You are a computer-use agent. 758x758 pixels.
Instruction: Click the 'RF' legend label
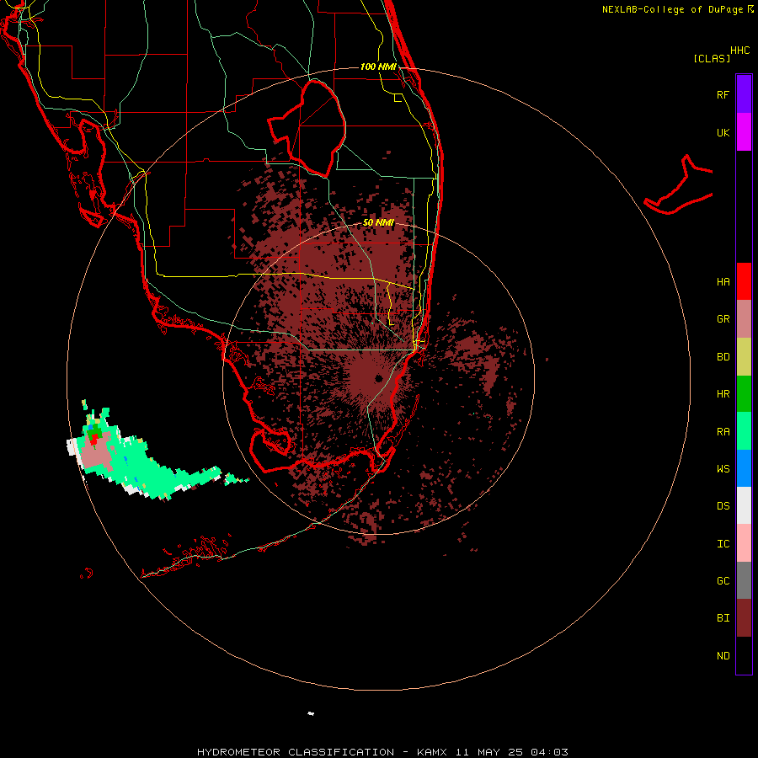click(723, 94)
